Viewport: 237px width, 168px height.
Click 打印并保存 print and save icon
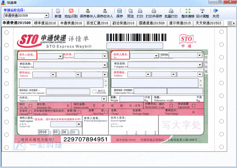(x=154, y=13)
